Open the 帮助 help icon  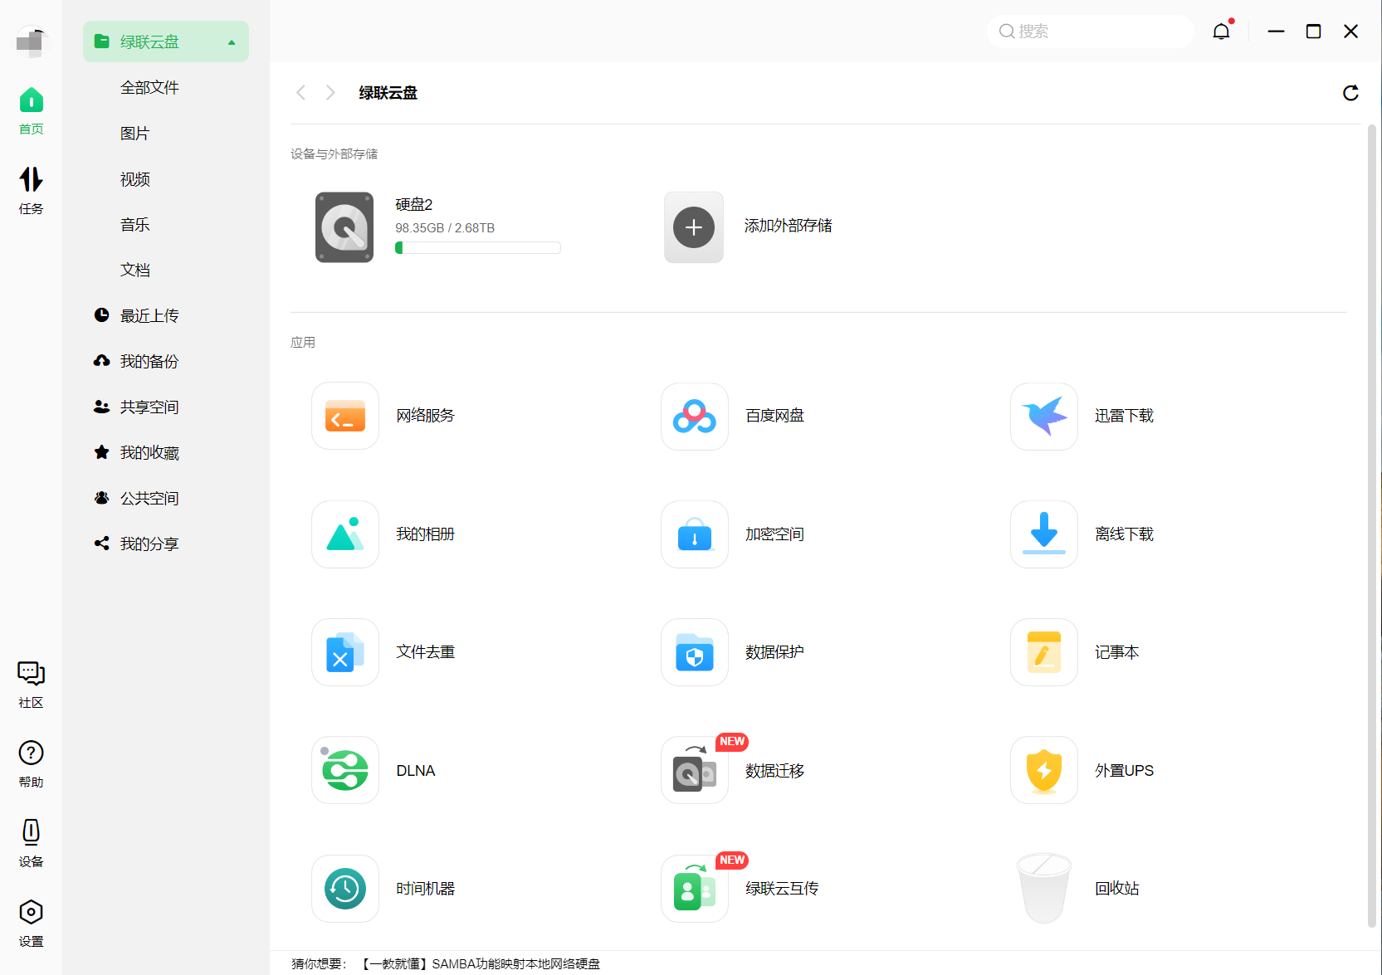[32, 764]
